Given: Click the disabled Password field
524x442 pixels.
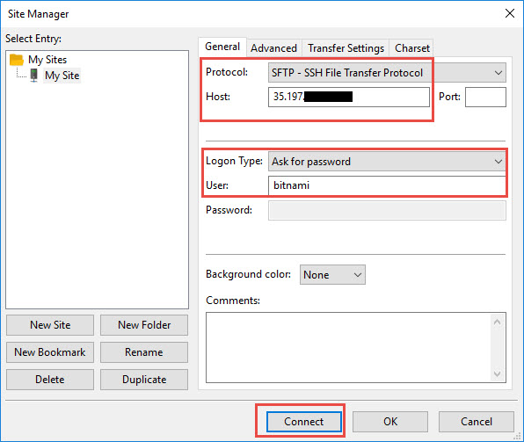Looking at the screenshot, I should click(387, 210).
